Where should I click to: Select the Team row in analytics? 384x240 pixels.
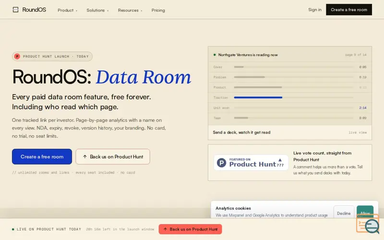click(x=290, y=118)
